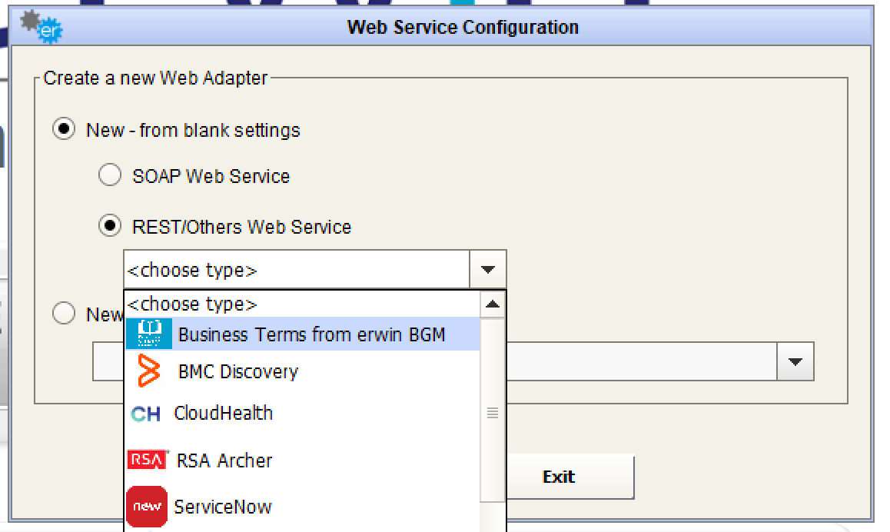The height and width of the screenshot is (532, 890).
Task: Collapse the choose type dropdown arrow
Action: (487, 270)
